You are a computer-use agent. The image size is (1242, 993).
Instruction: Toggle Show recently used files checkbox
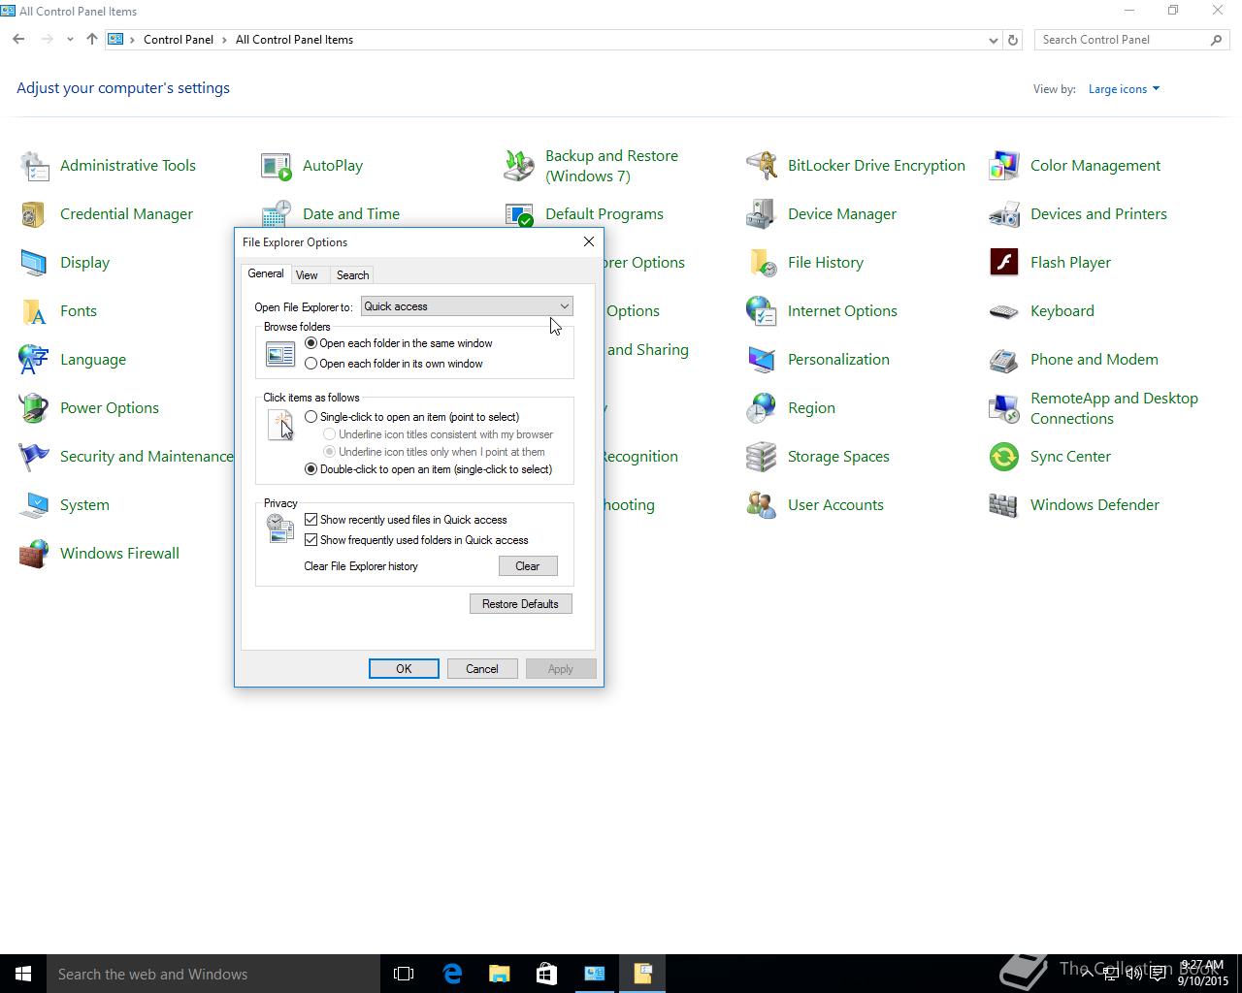point(311,520)
